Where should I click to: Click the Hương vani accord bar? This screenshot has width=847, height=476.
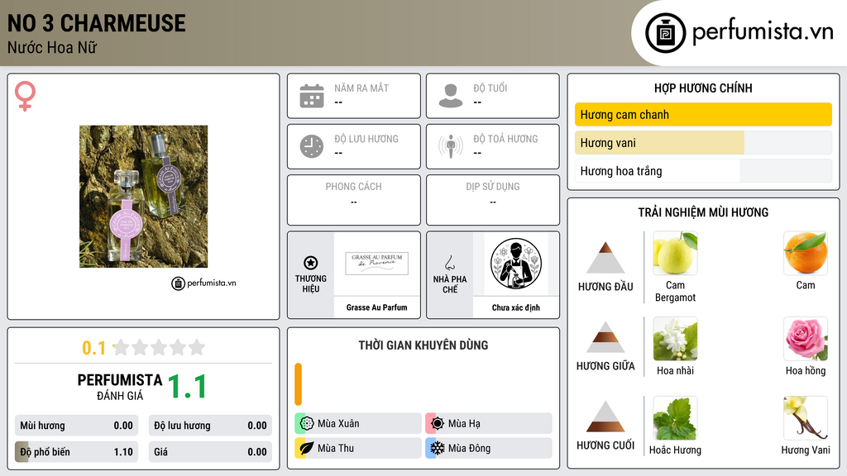(703, 142)
